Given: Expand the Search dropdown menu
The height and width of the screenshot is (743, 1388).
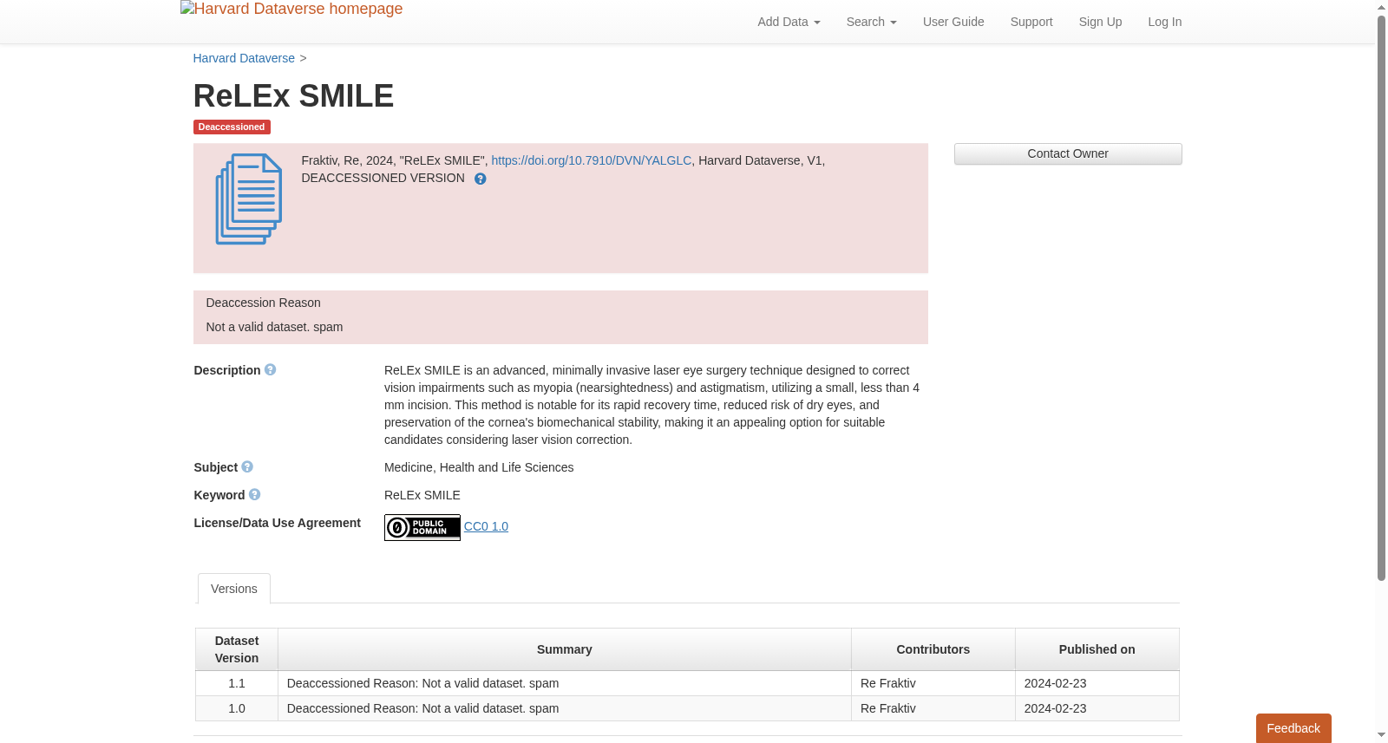Looking at the screenshot, I should point(871,22).
